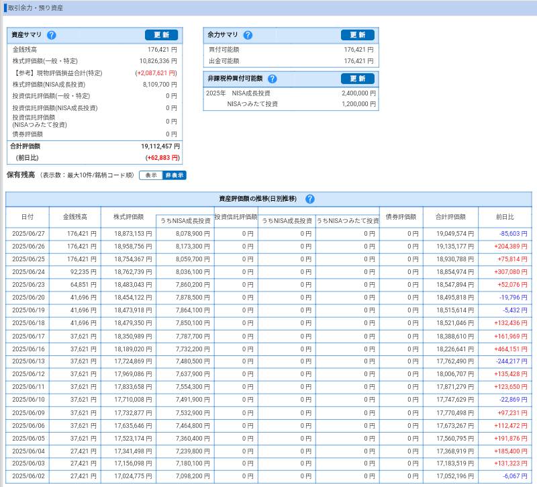Click the 日付 column header

click(27, 217)
